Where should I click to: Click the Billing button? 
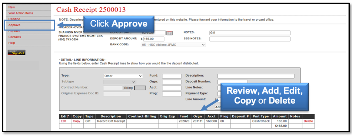[129, 88]
